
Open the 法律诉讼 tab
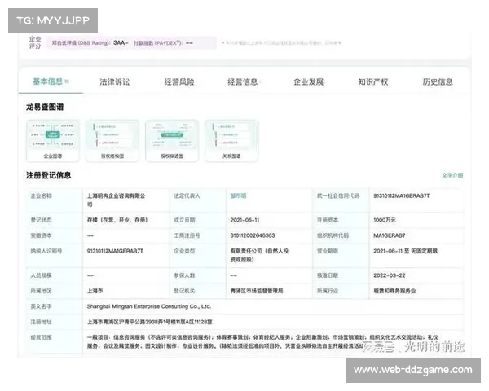click(114, 81)
